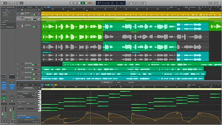Image resolution: width=222 pixels, height=125 pixels.
Task: Click the Region automation button in Piano Roll
Action: coord(27,117)
